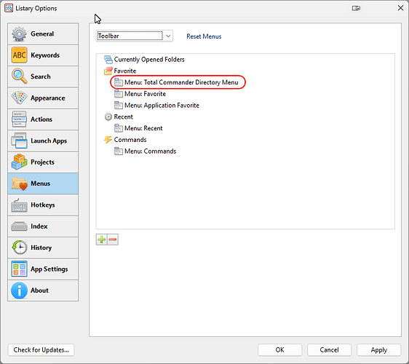Viewport: 409px width, 364px height.
Task: Click the General gear icon
Action: (19, 34)
